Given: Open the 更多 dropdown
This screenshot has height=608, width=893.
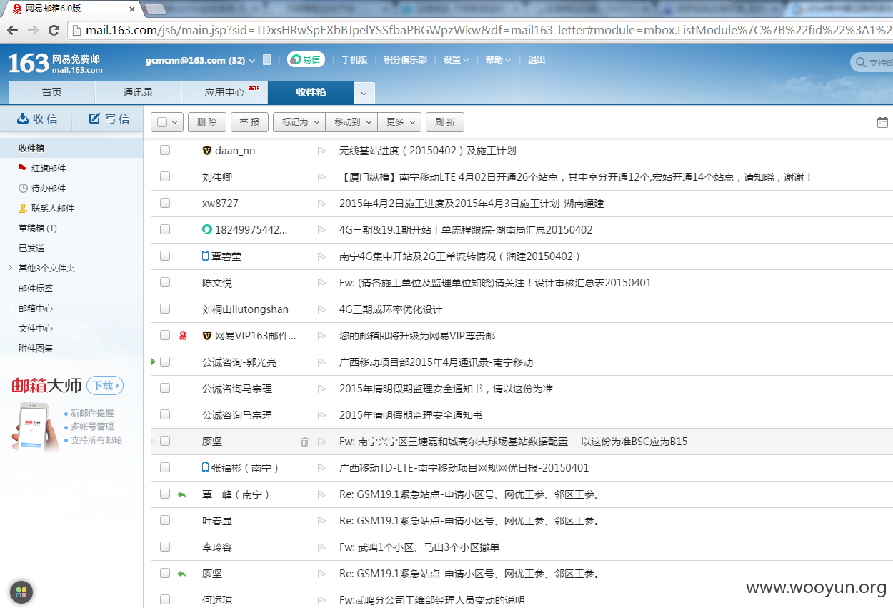Looking at the screenshot, I should pyautogui.click(x=399, y=122).
